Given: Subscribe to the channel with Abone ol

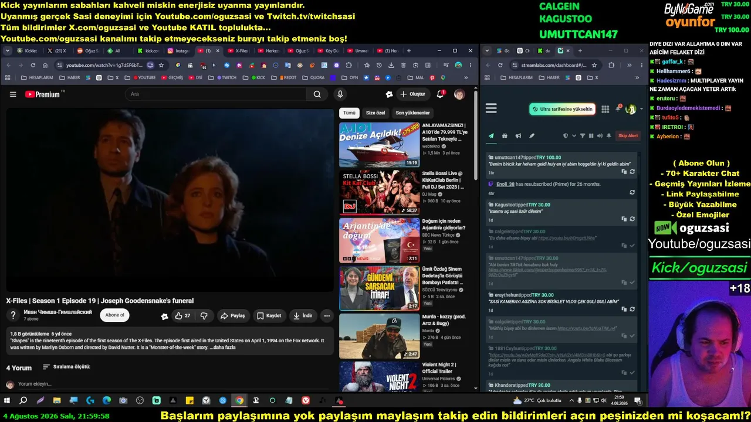Looking at the screenshot, I should click(114, 315).
